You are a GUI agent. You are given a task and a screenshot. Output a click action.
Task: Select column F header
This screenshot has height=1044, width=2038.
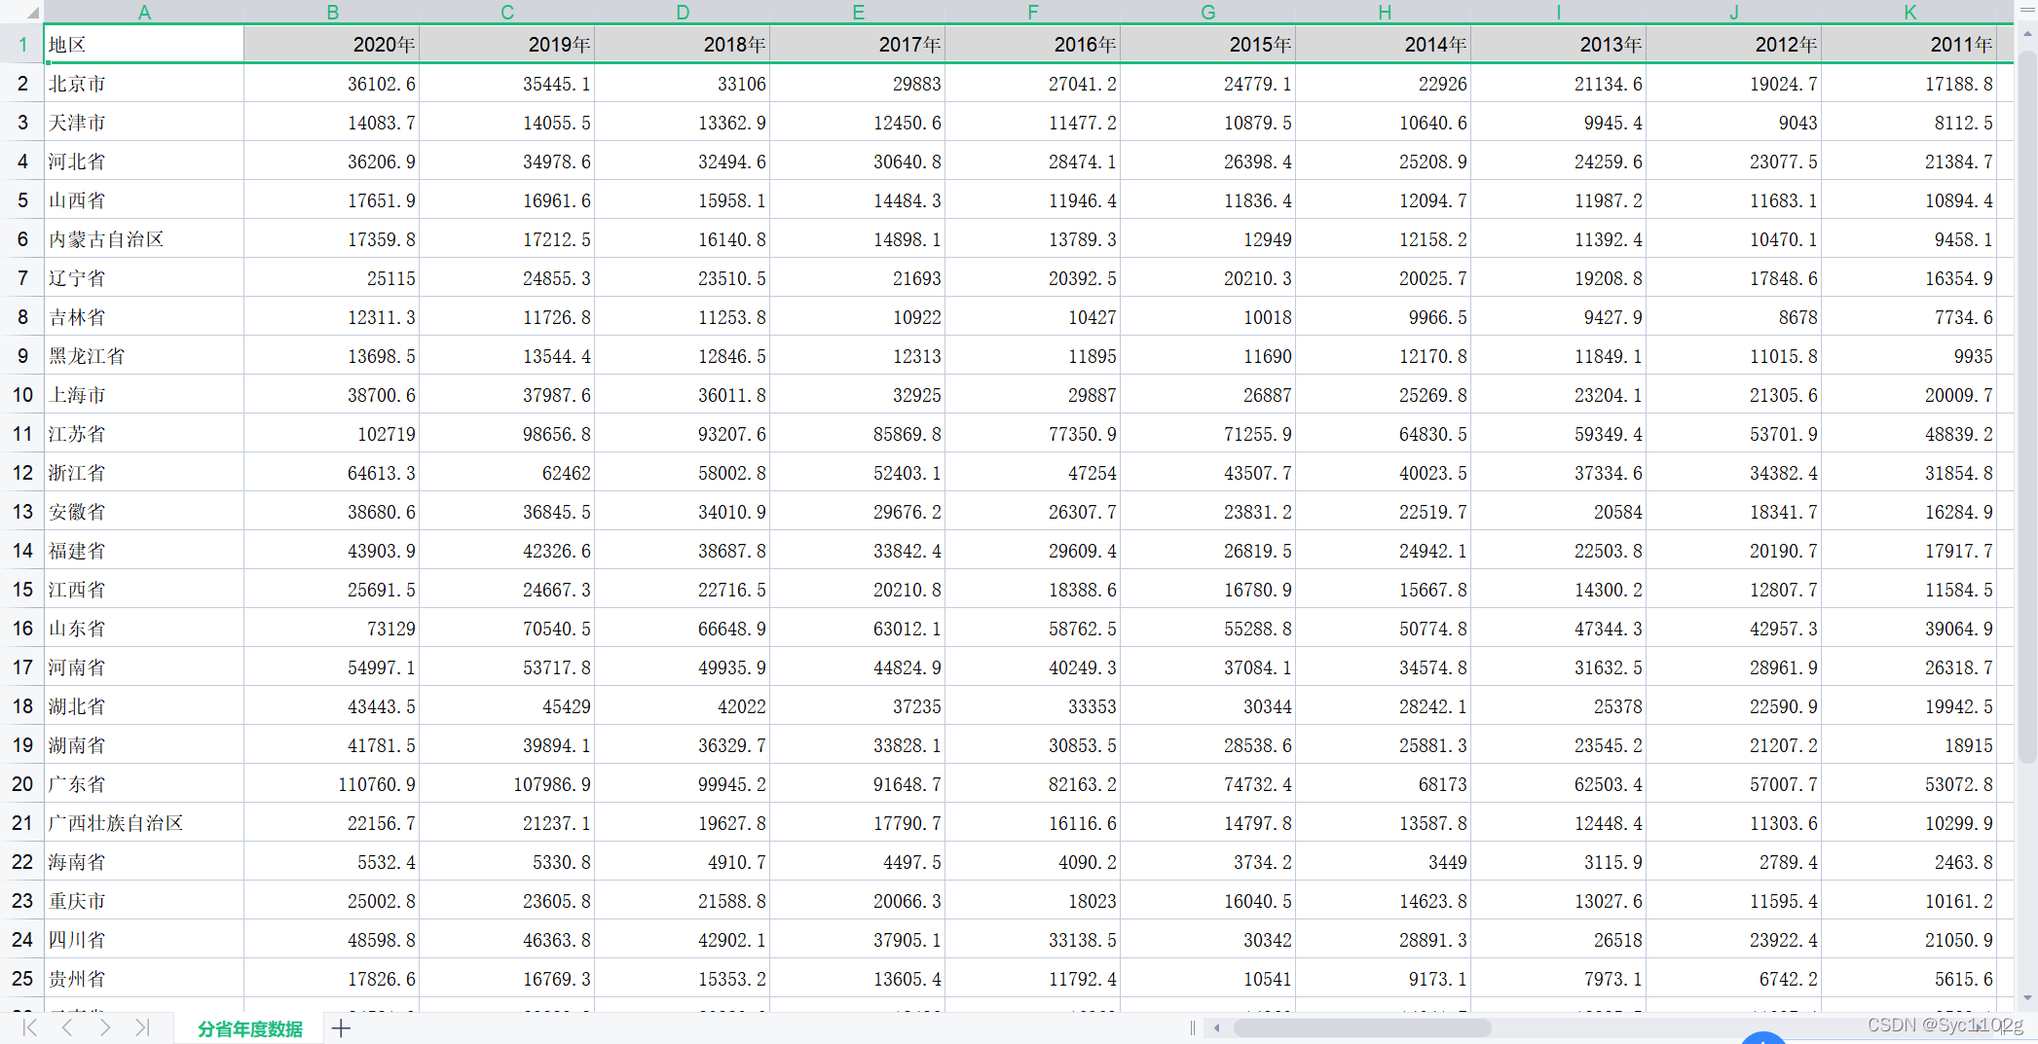pos(1033,12)
